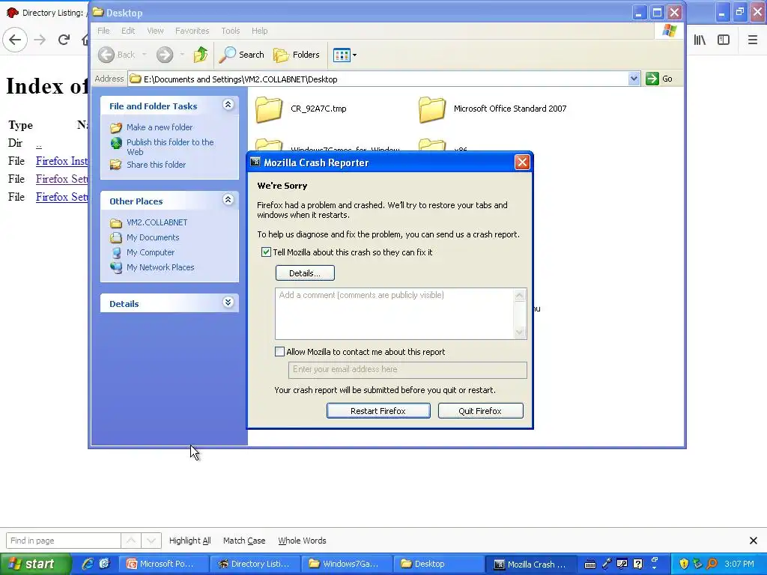
Task: Click the on-screen keyboard tray icon
Action: pos(590,565)
